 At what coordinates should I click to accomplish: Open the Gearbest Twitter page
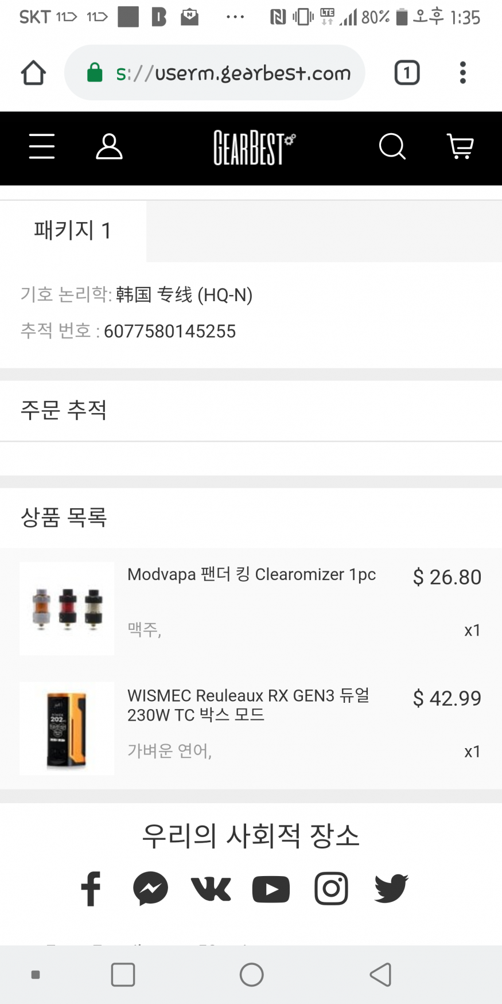[391, 889]
